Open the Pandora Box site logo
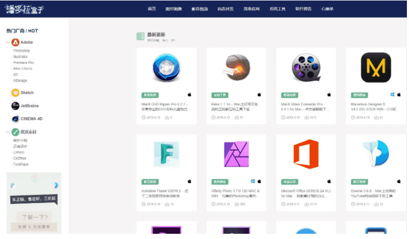The image size is (409, 239). 25,9
